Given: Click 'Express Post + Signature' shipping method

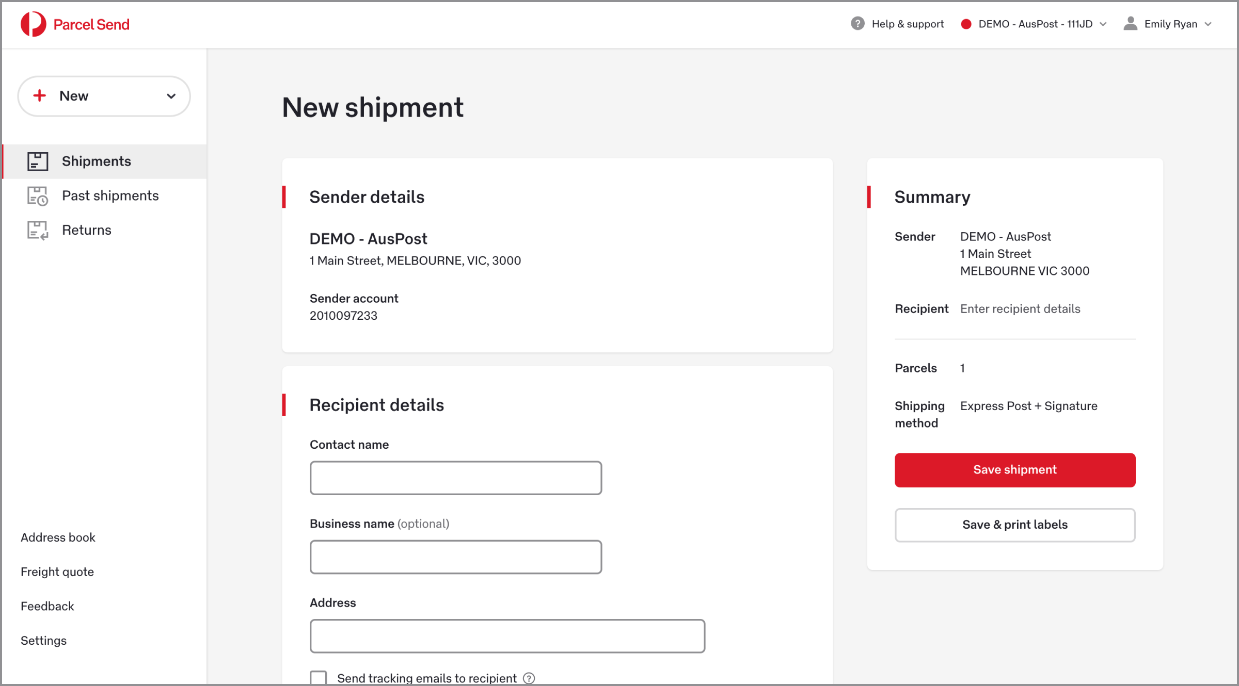Looking at the screenshot, I should point(1029,406).
